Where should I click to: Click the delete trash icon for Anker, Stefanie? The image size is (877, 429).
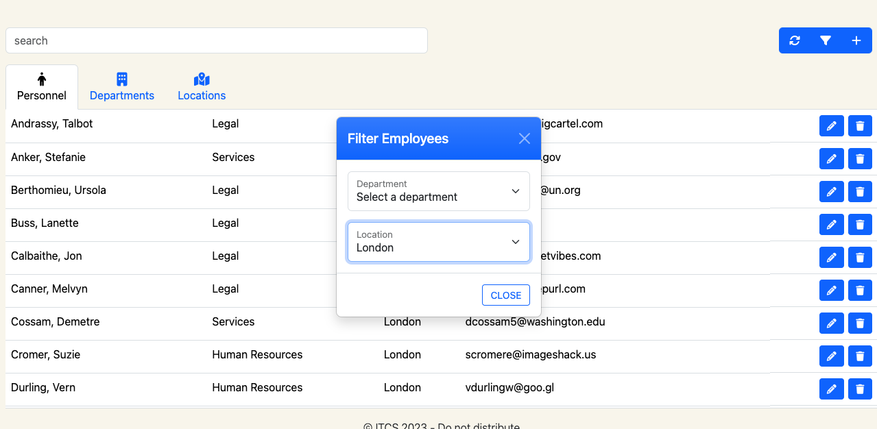pyautogui.click(x=860, y=158)
